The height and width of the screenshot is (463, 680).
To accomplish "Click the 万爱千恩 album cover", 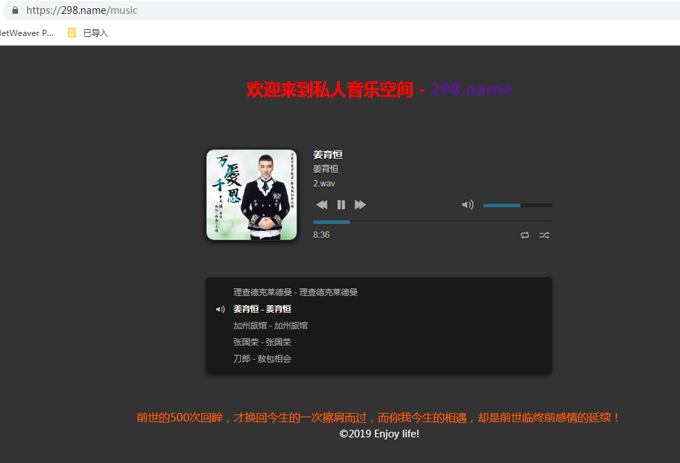I will coord(251,195).
